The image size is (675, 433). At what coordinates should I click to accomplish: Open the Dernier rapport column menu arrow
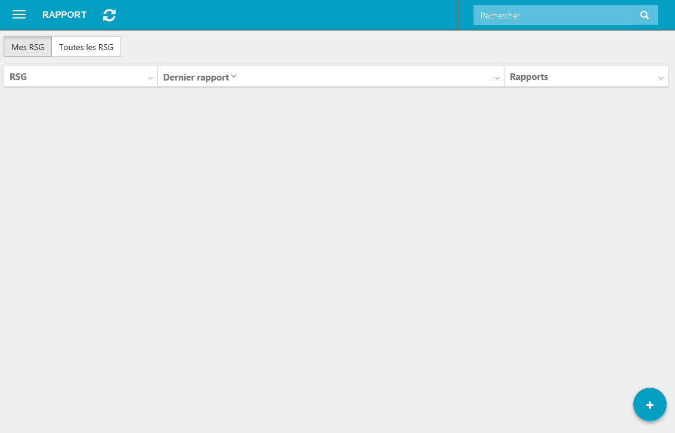coord(497,78)
